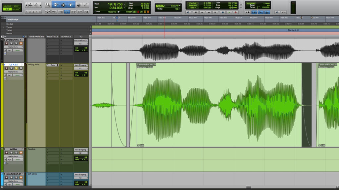Click the horizontal scrollbar thumb below tracks

249,187
